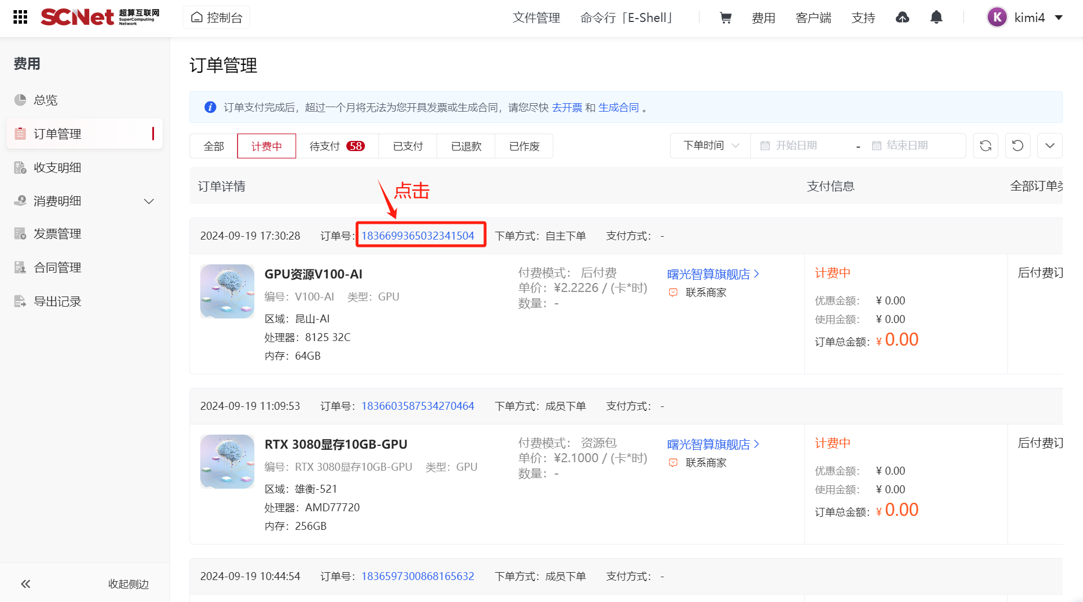Click the shopping cart icon
This screenshot has width=1083, height=602.
725,18
